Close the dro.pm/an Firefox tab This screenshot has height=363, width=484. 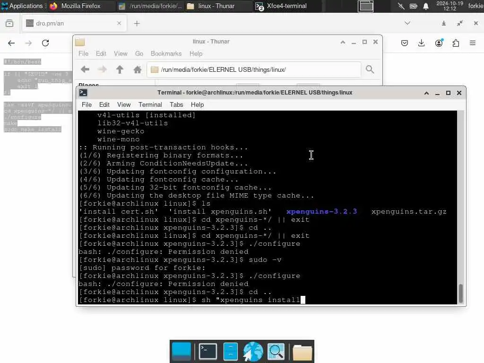[119, 24]
